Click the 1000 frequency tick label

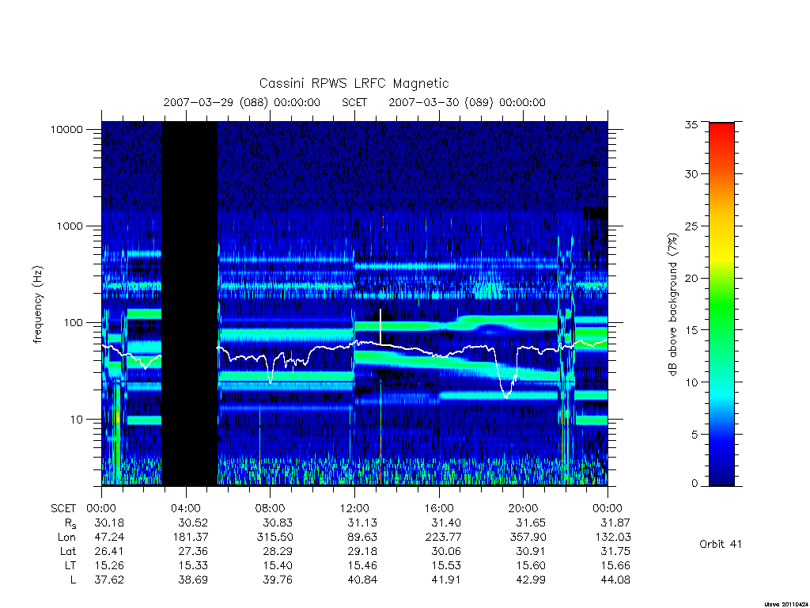[x=70, y=226]
